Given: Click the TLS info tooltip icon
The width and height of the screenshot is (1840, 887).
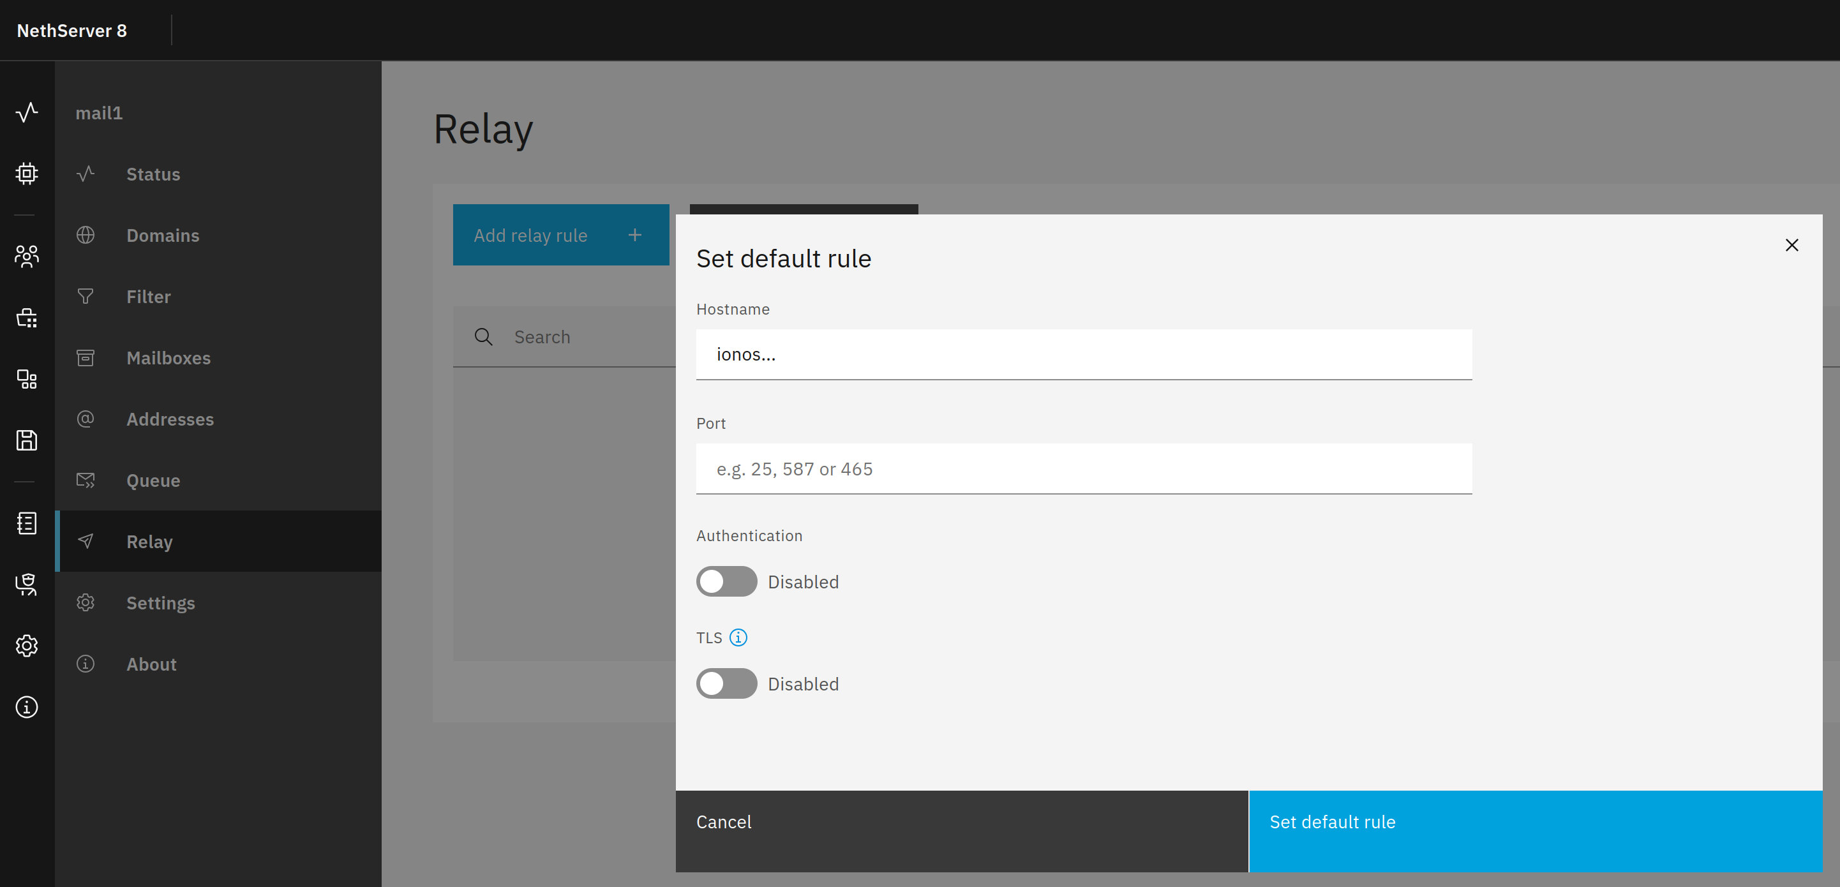Looking at the screenshot, I should coord(738,637).
